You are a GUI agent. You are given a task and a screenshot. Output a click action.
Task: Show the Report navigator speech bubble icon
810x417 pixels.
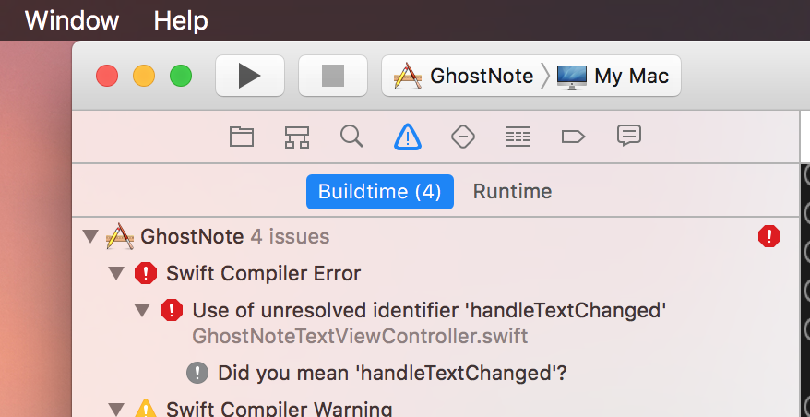[x=628, y=136]
